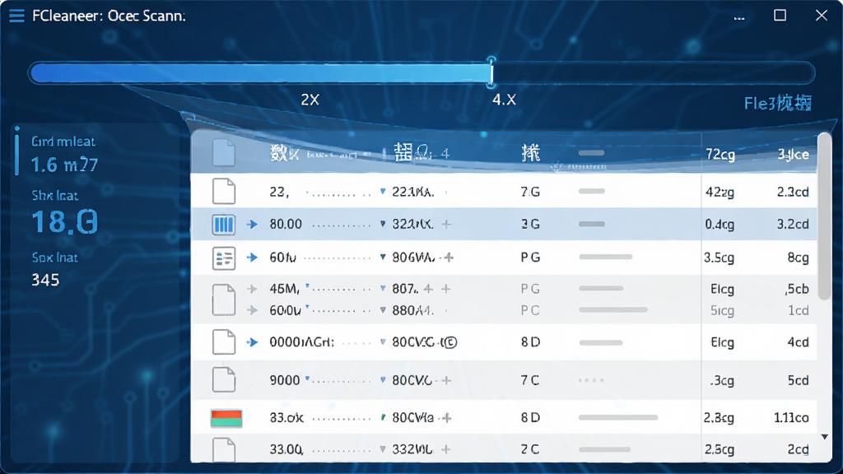Screen dimensions: 843x474
Task: Click the 2.5cg cell in the 33.00, row
Action: (x=720, y=449)
